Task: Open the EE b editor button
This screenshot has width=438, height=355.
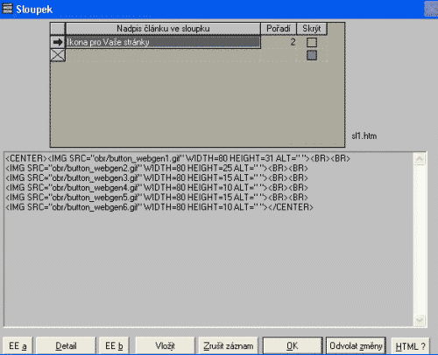Action: [x=114, y=346]
